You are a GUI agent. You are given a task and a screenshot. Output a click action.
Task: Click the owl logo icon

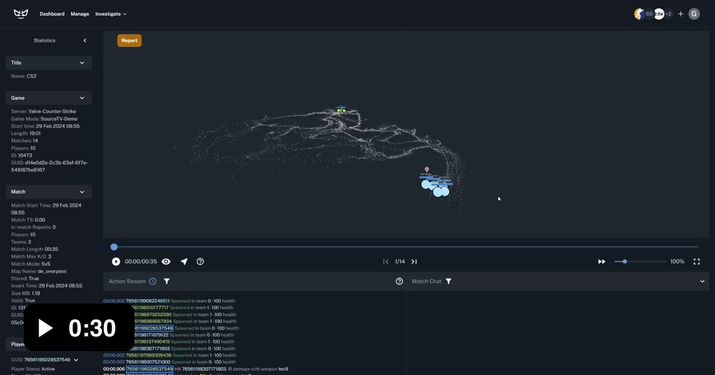(x=21, y=14)
